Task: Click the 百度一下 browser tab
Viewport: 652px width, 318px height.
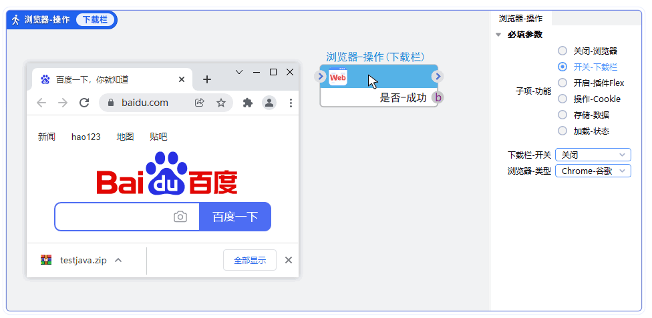Action: [x=107, y=79]
